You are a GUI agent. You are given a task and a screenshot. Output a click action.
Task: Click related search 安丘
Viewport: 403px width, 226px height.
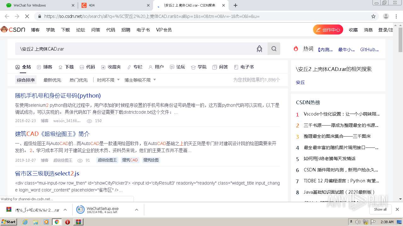(300, 82)
